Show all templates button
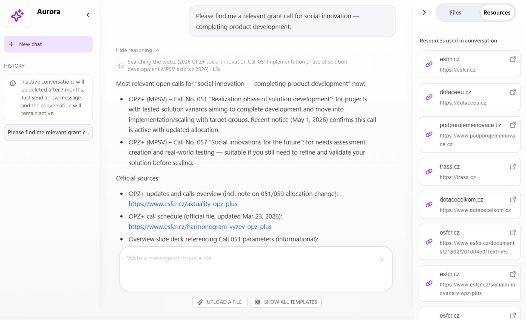Image resolution: width=526 pixels, height=320 pixels. click(x=286, y=302)
